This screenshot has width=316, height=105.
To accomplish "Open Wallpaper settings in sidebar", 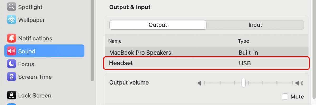I will pos(31,20).
